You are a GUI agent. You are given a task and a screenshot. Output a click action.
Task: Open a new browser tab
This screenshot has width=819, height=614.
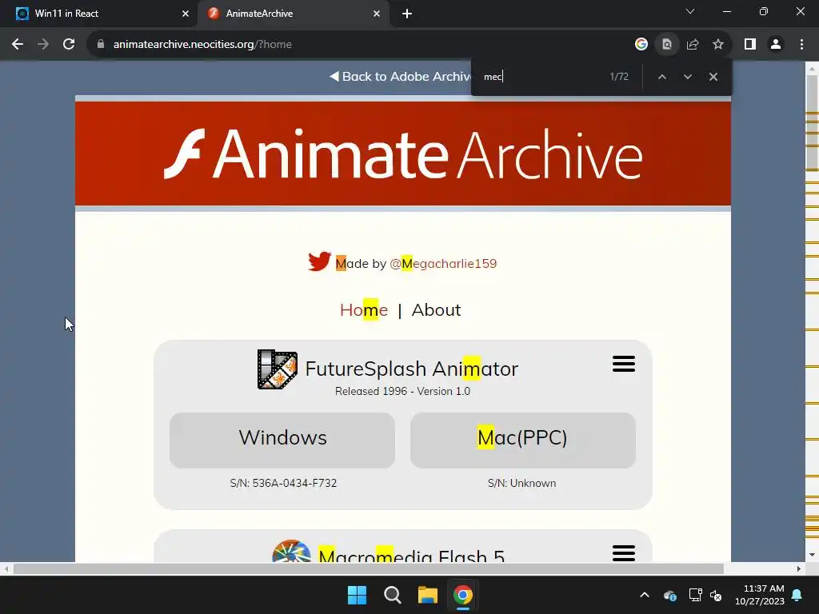coord(407,14)
